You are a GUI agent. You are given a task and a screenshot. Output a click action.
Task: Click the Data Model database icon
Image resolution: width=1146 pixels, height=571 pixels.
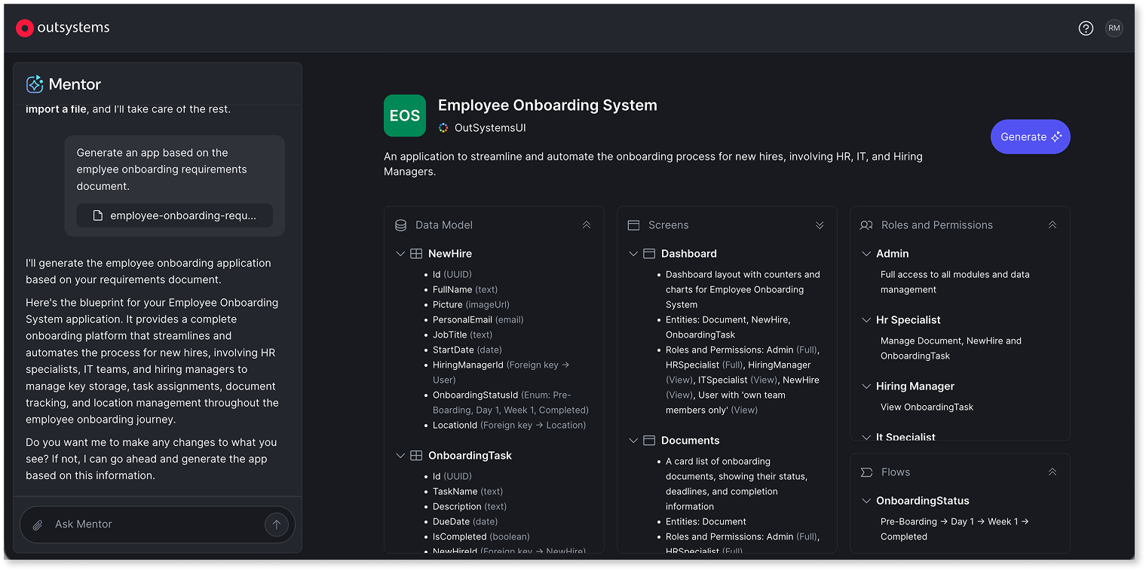pyautogui.click(x=401, y=225)
